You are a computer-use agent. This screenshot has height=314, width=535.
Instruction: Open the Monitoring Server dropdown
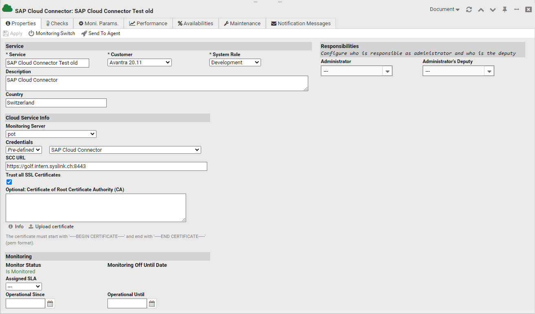pyautogui.click(x=51, y=134)
